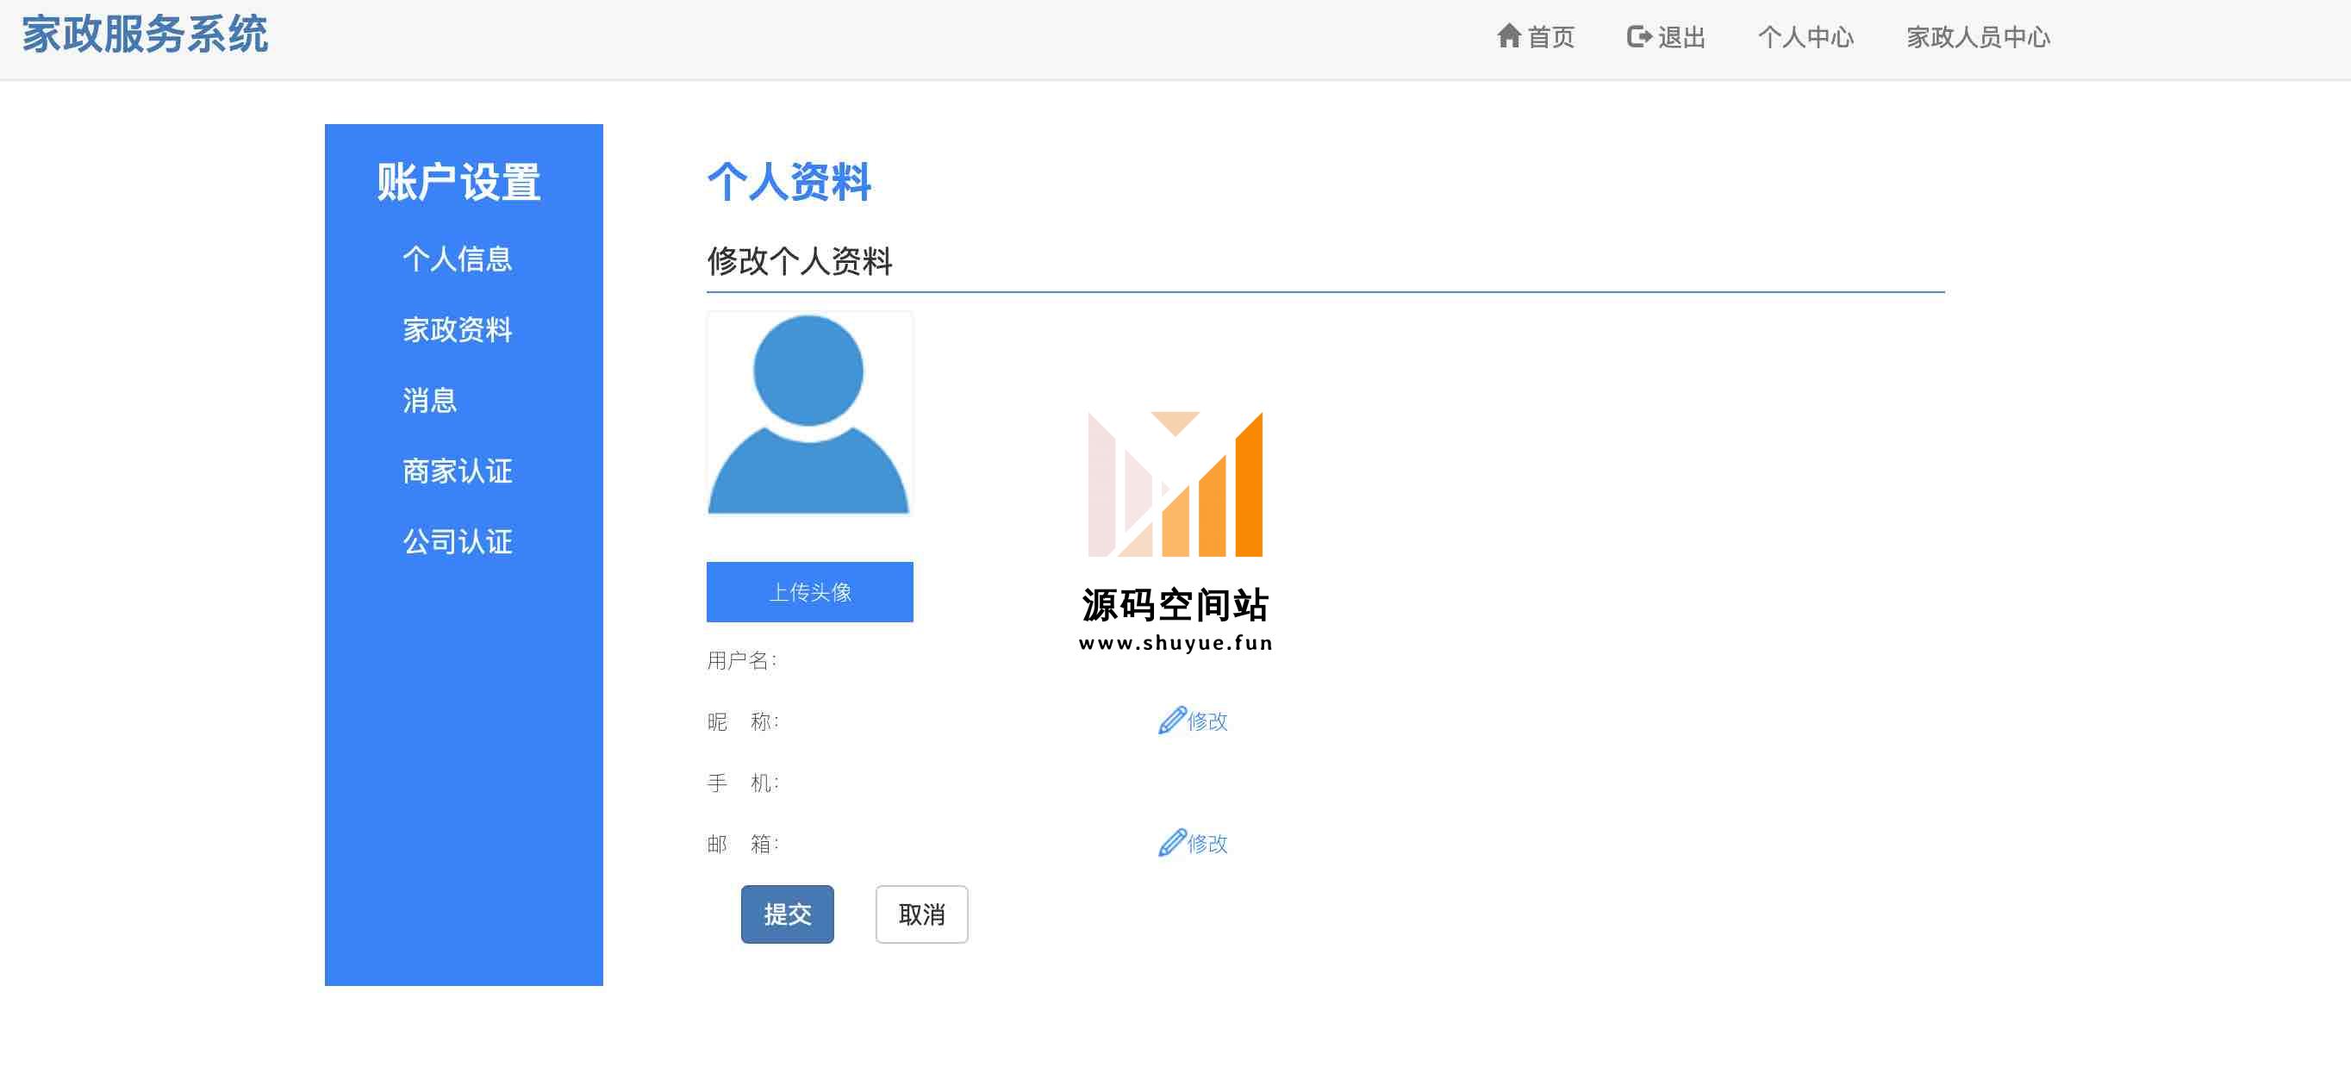
Task: Click pencil icon in the 邮箱 row
Action: point(1171,842)
